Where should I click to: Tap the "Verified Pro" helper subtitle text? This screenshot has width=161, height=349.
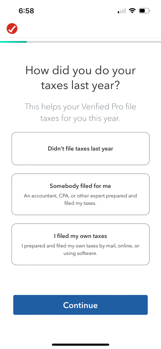[80, 112]
